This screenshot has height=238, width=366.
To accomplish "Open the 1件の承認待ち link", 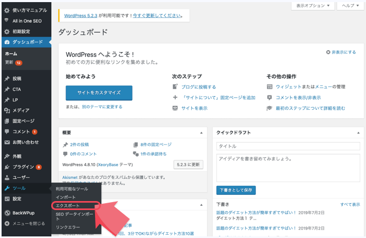I will click(x=153, y=154).
